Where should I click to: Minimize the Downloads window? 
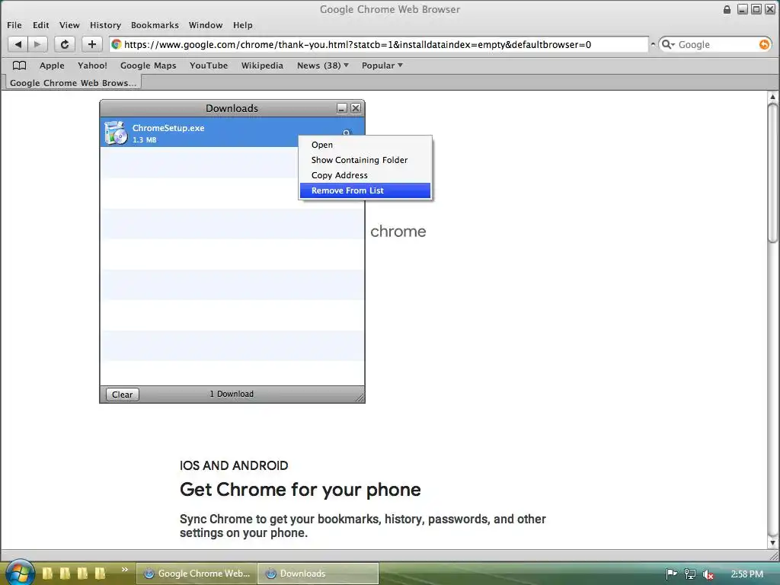342,108
